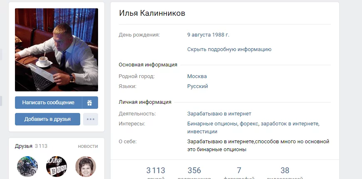This screenshot has height=179, width=362.
Task: Open hometown link Москва
Action: 197,76
